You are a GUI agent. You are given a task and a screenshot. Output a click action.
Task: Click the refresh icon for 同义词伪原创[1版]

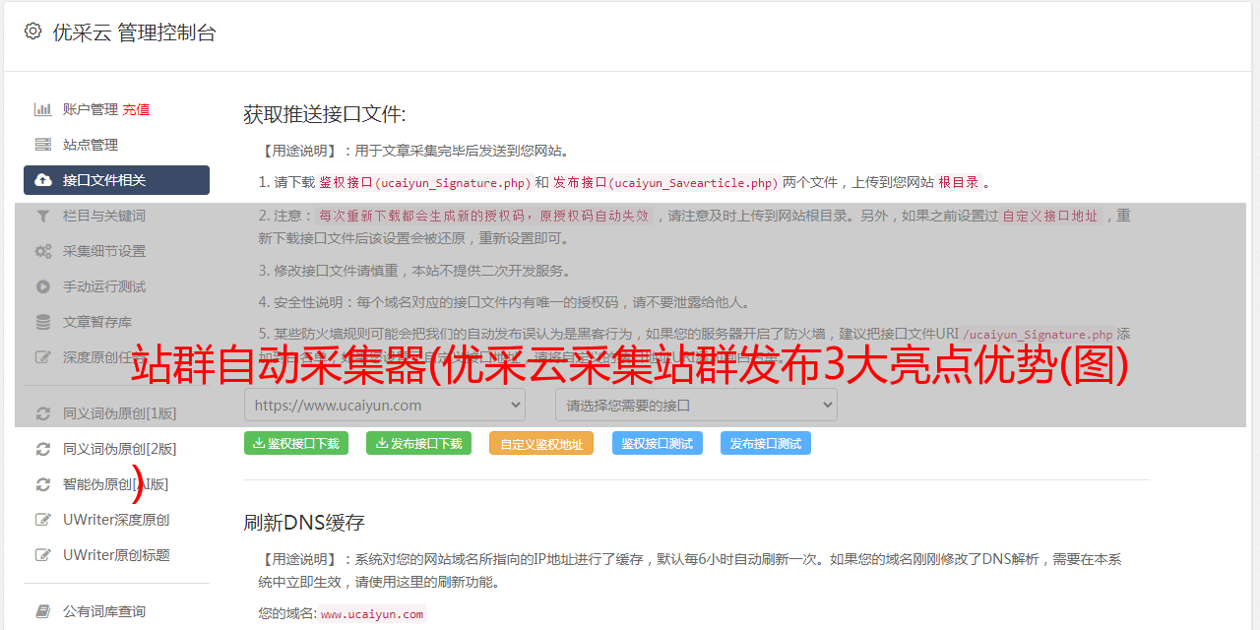tap(43, 413)
